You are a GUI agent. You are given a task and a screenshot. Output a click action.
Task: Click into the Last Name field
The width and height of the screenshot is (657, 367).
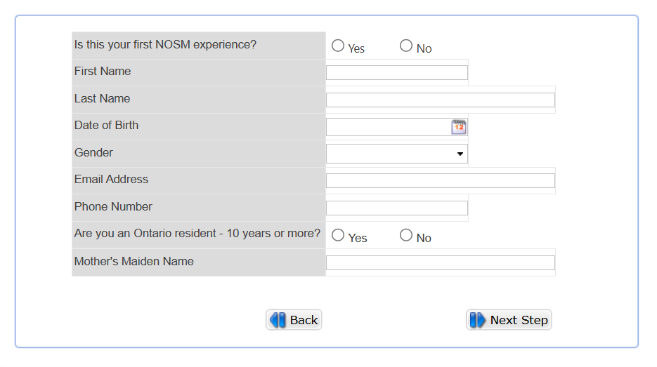441,100
